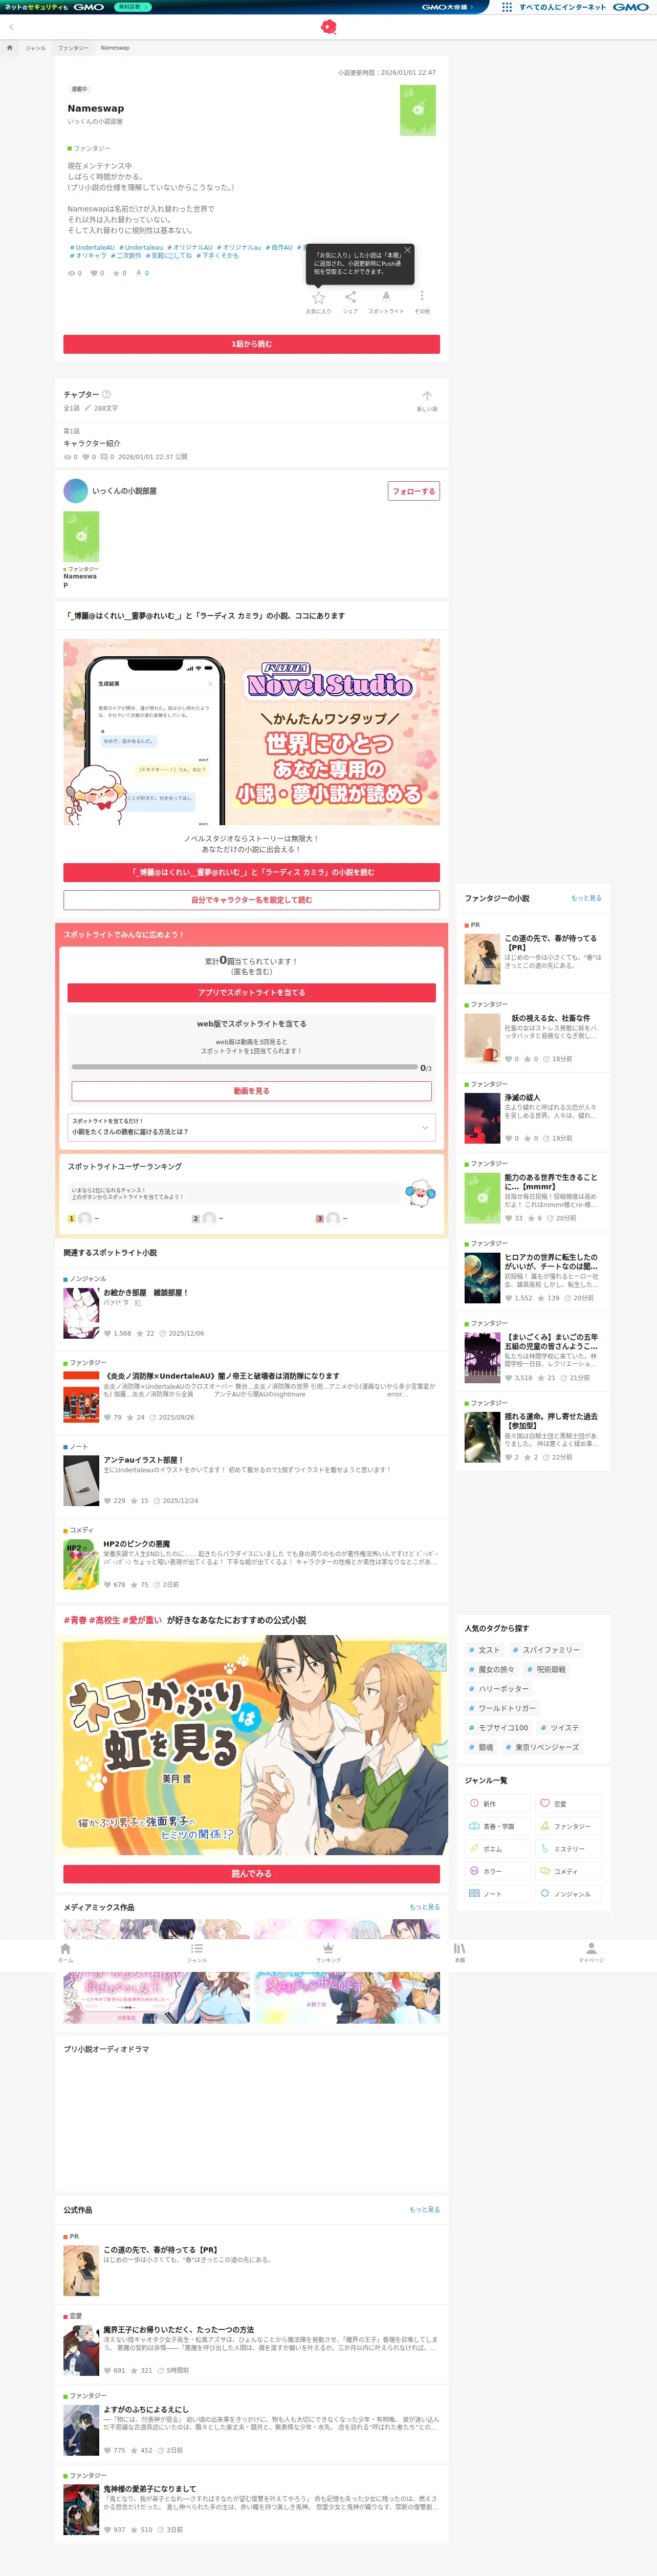Screen dimensions: 657x2576
Task: Click the 自分でキャラクター名を設定して読む button
Action: (251, 900)
